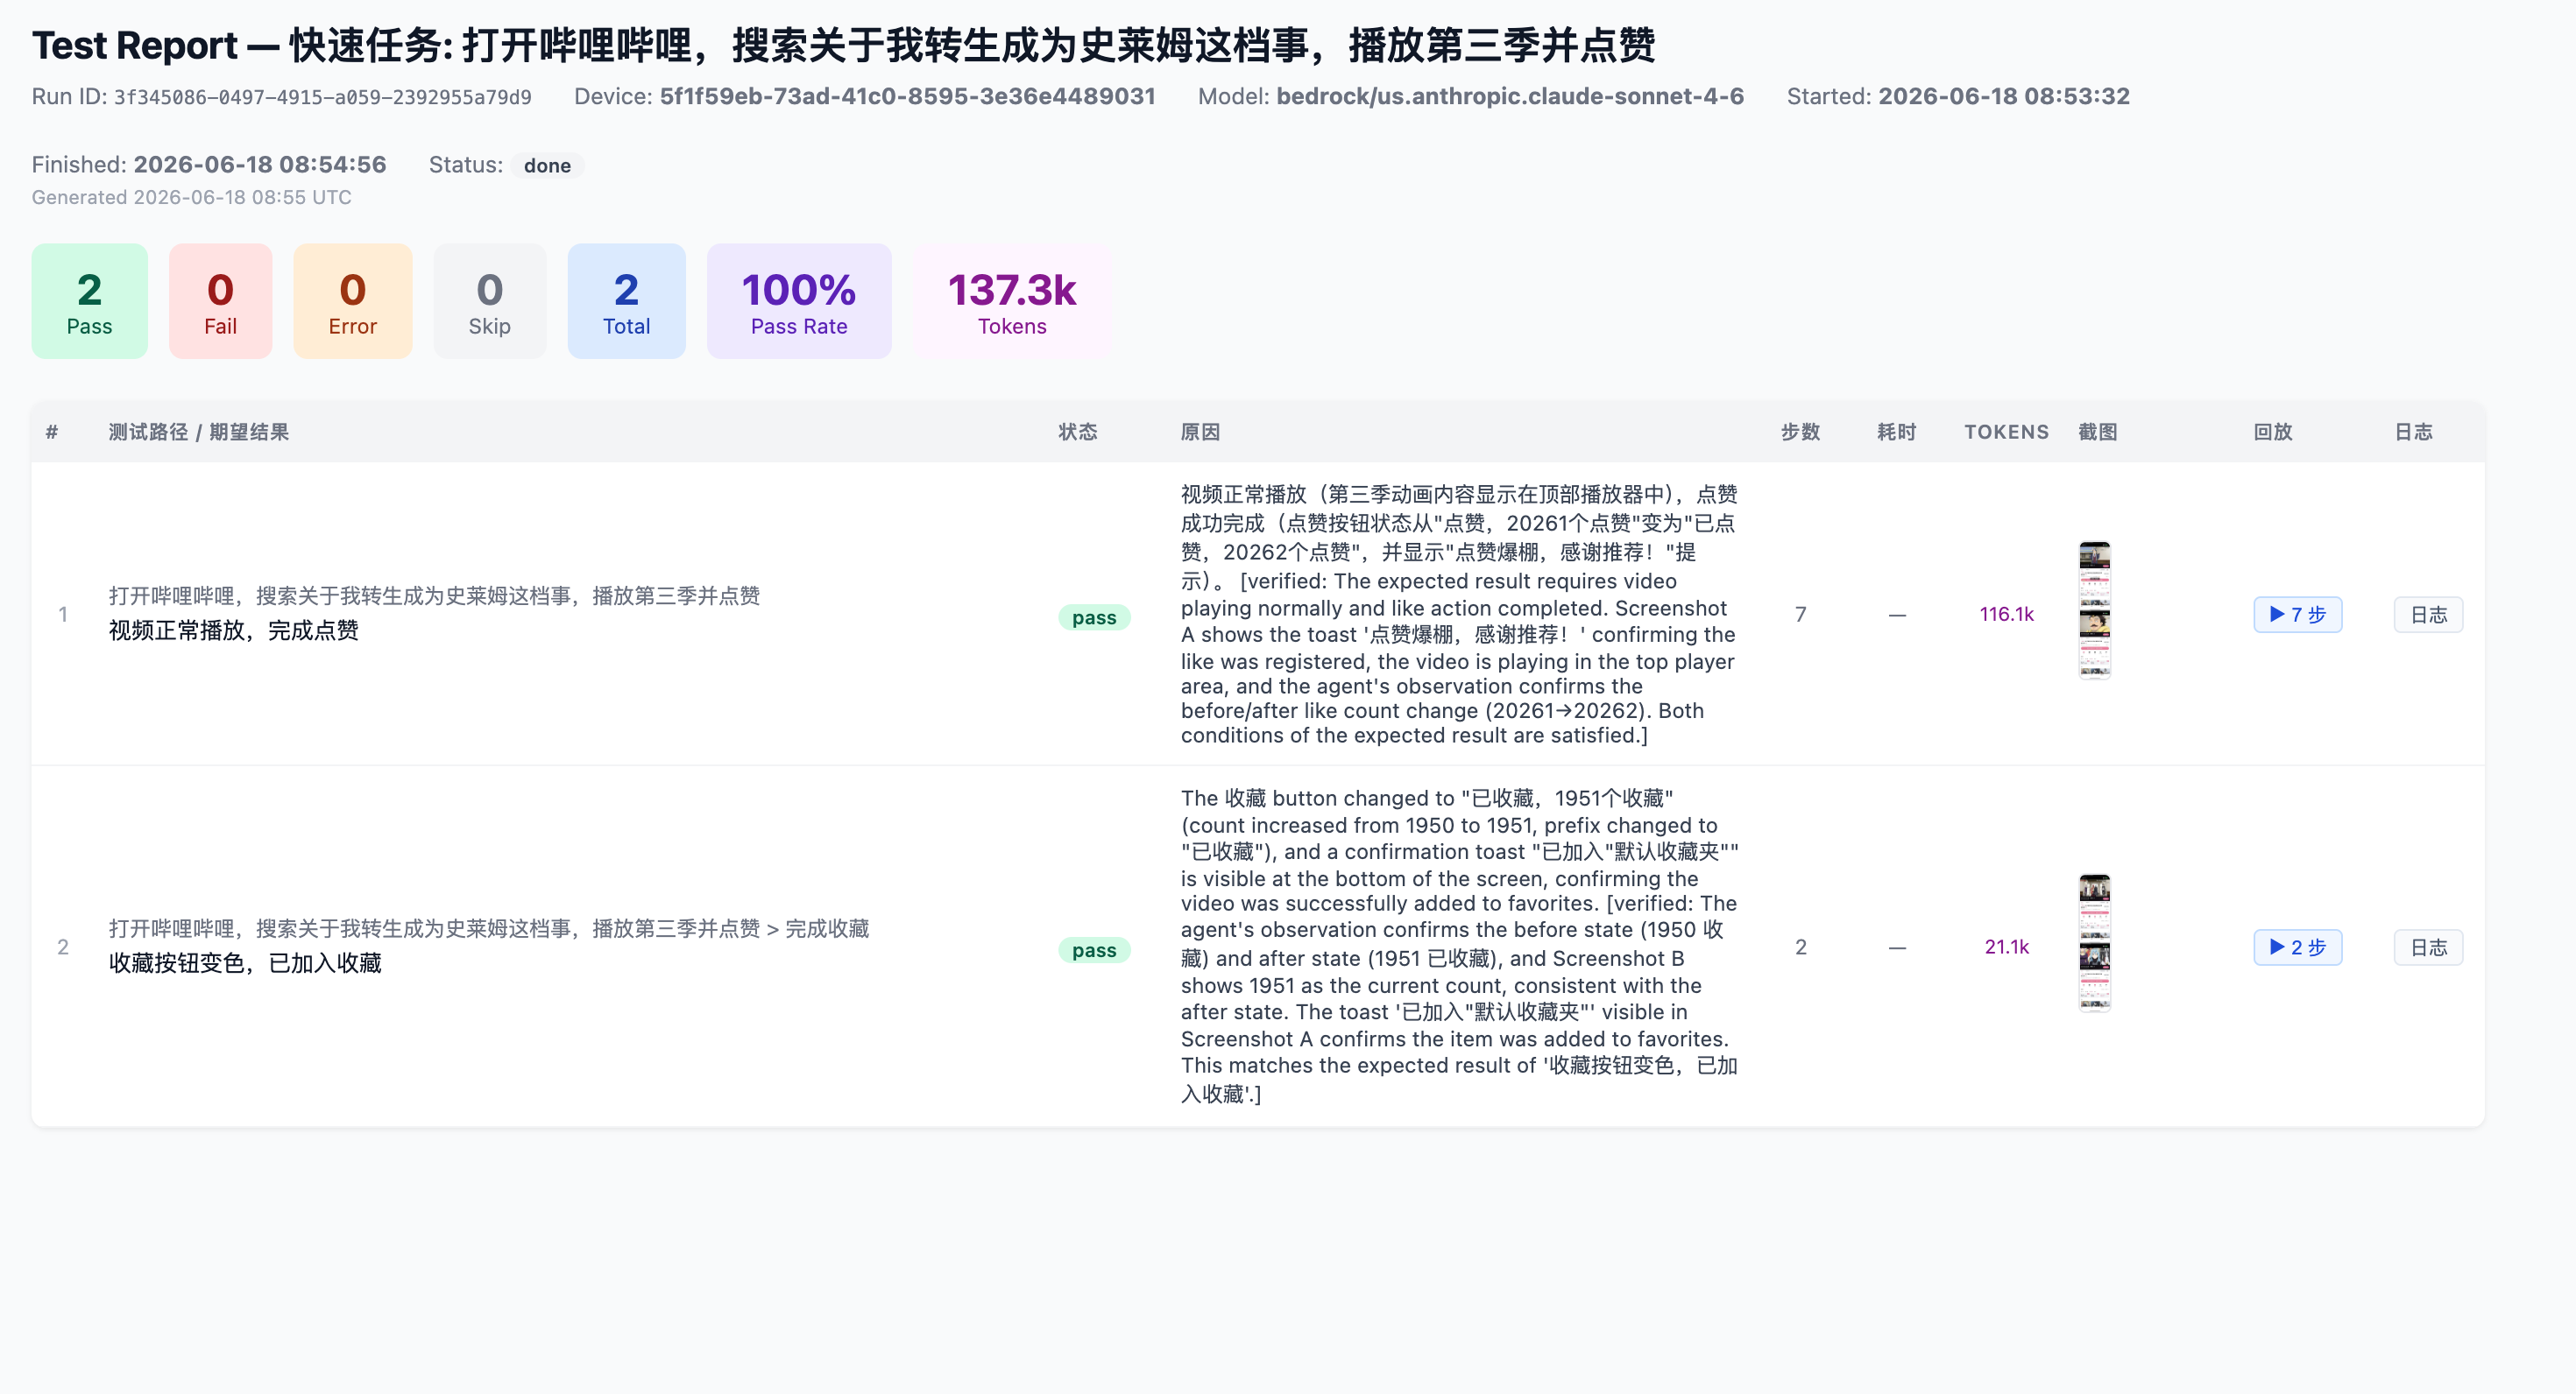The image size is (2576, 1394).
Task: Click row 1 test path text 打开哔哩哔哩
Action: click(x=434, y=596)
